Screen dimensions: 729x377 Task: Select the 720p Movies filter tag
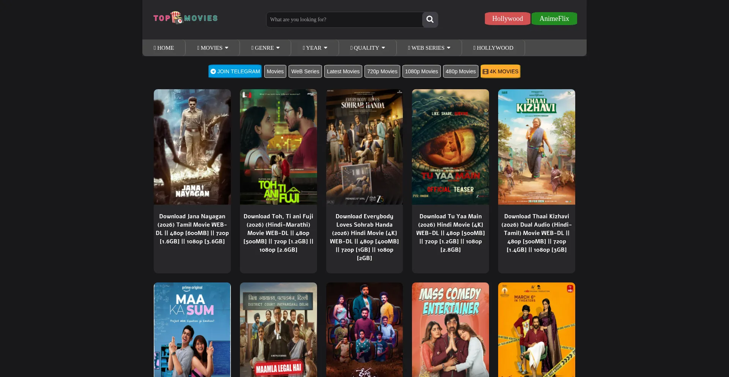tap(382, 71)
